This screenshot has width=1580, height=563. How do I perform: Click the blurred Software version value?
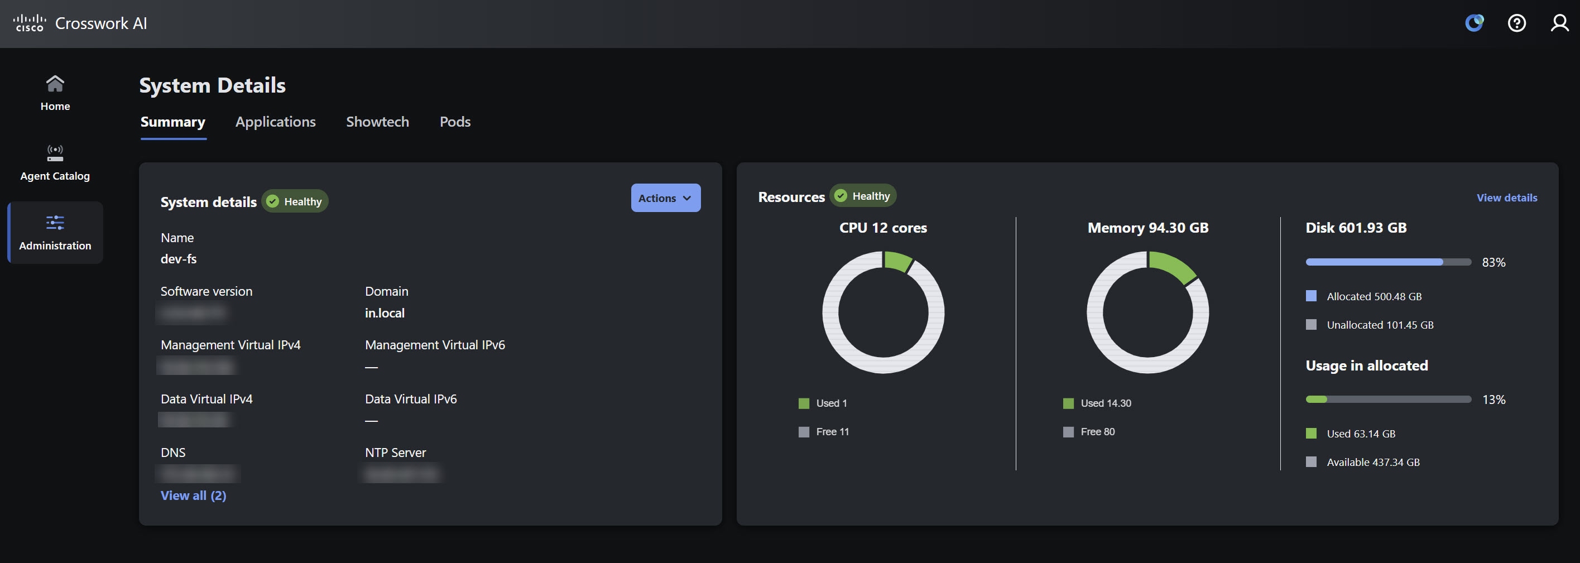coord(192,313)
